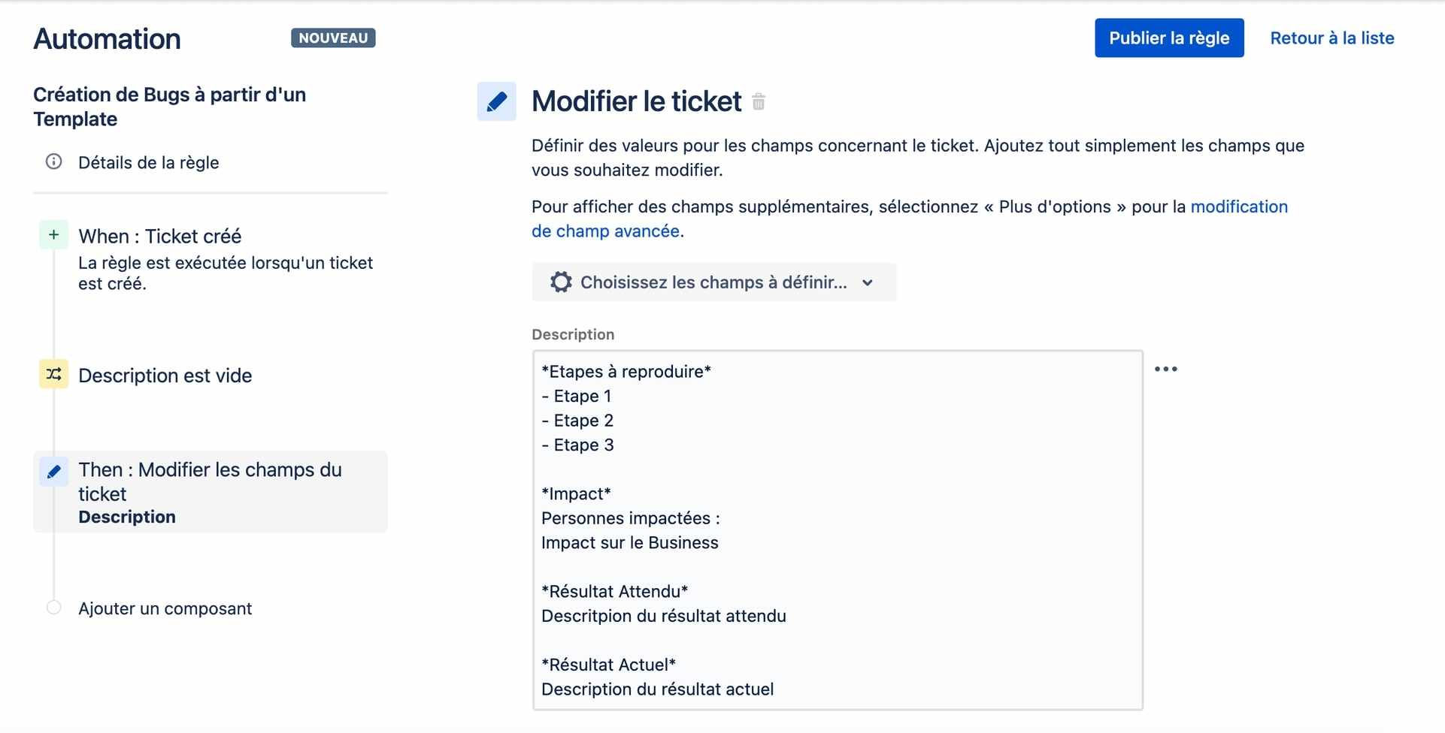Follow the Retour à la liste link
Screen dimensions: 1445x733
click(1331, 38)
